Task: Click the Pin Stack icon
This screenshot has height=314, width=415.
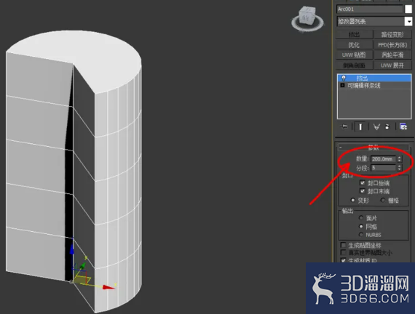Action: tap(344, 127)
